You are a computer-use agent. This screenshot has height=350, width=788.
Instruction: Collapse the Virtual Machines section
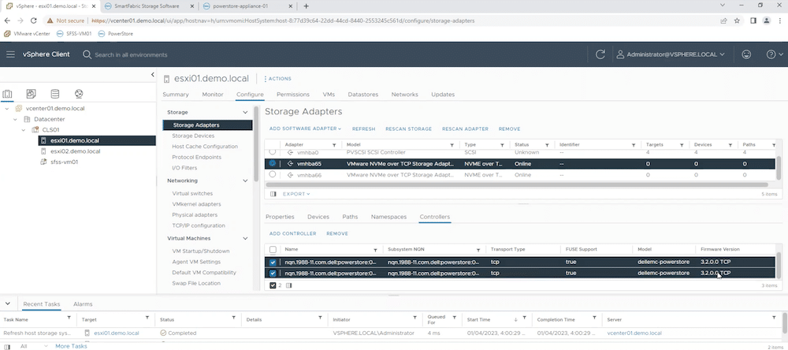coord(245,238)
